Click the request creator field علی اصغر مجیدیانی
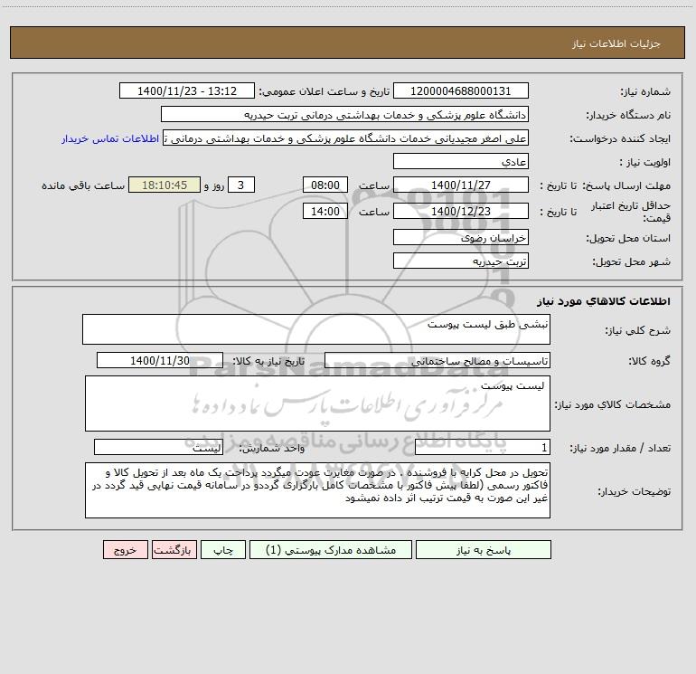Screen dimensions: 696x674 (x=346, y=138)
